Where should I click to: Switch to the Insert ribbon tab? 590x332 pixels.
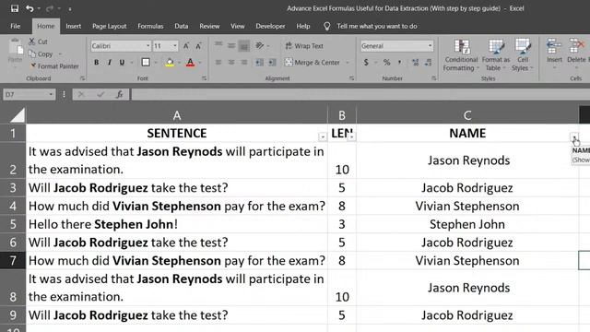(x=74, y=26)
